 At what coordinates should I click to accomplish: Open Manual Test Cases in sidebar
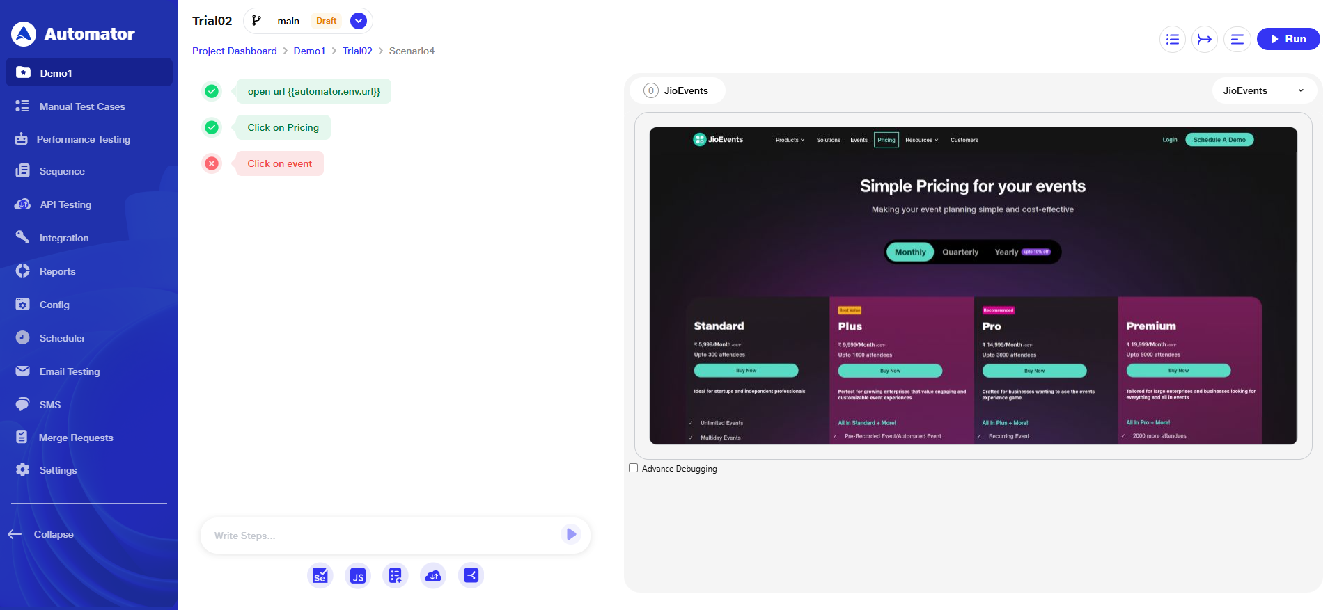point(82,106)
